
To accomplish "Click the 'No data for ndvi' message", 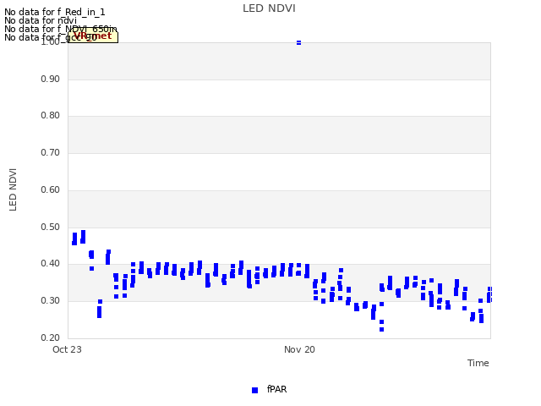I will tap(41, 20).
